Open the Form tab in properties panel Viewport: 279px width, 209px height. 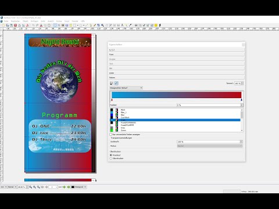click(176, 55)
